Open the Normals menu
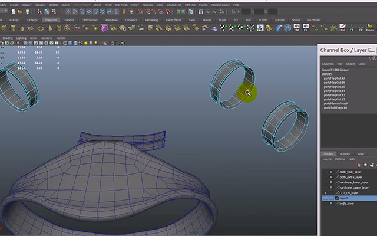 148,5
